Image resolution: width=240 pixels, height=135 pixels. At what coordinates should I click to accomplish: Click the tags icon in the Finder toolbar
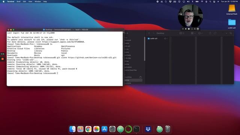point(215,33)
